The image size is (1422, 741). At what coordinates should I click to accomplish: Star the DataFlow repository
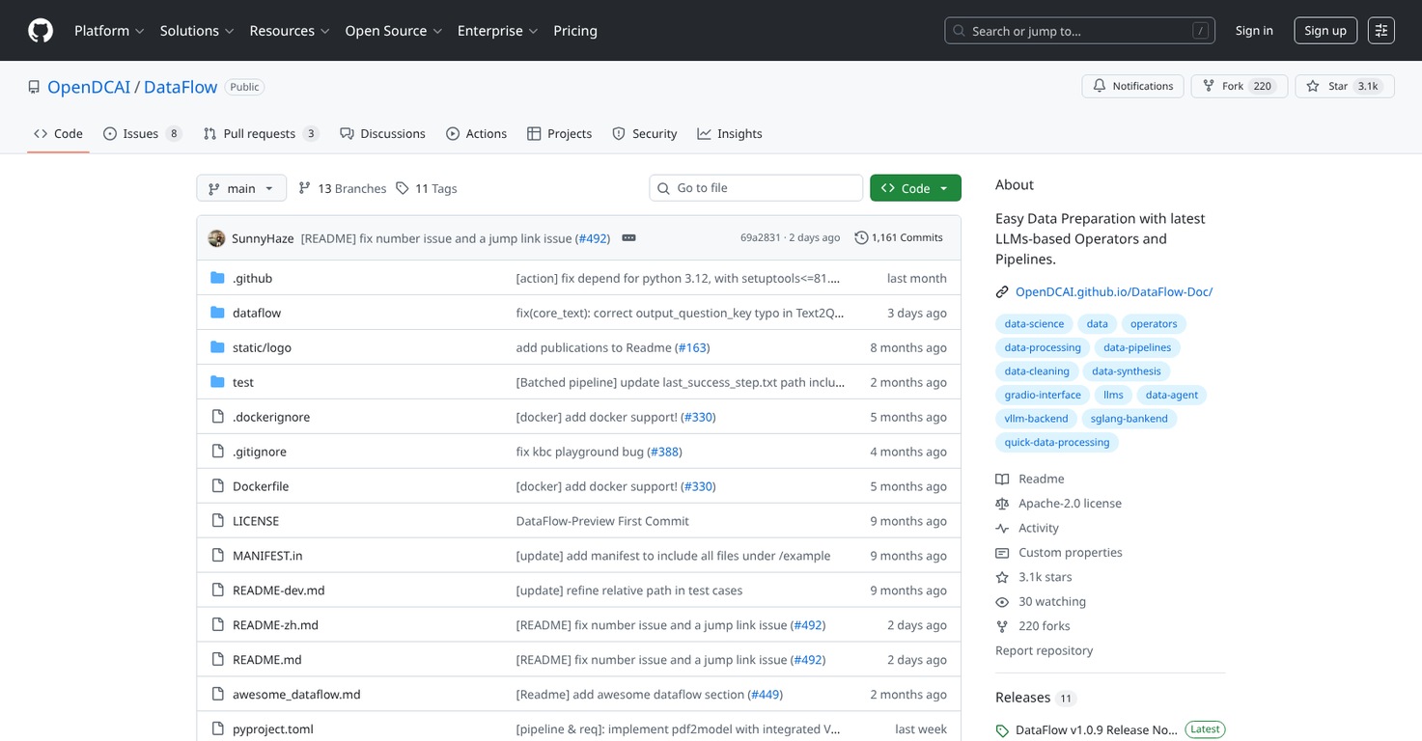pos(1344,86)
